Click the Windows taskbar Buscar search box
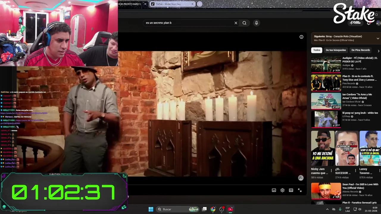The height and width of the screenshot is (214, 381). point(178,209)
